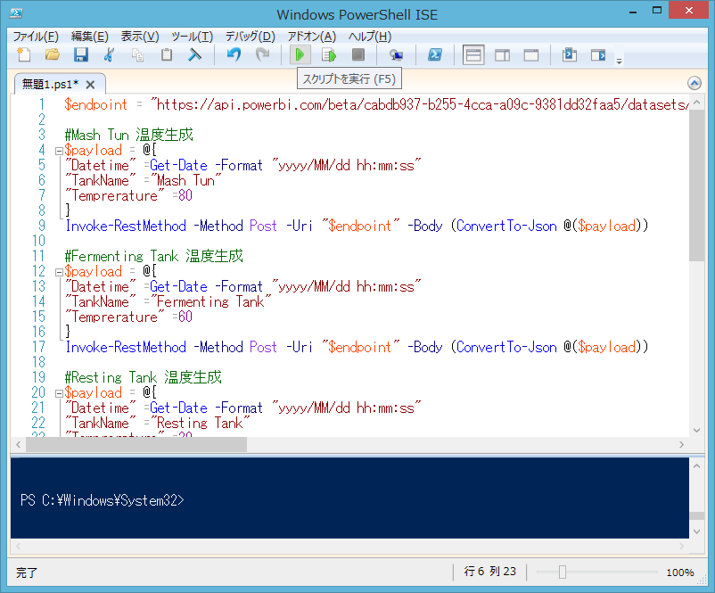Click the PS C:\Windows\System32> prompt
Screen dimensions: 715x593
click(103, 500)
